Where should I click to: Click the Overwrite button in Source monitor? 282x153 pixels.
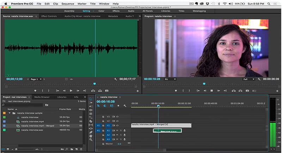click(x=100, y=91)
